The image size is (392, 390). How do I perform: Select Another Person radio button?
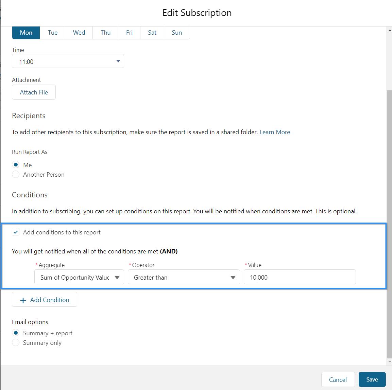coord(16,174)
